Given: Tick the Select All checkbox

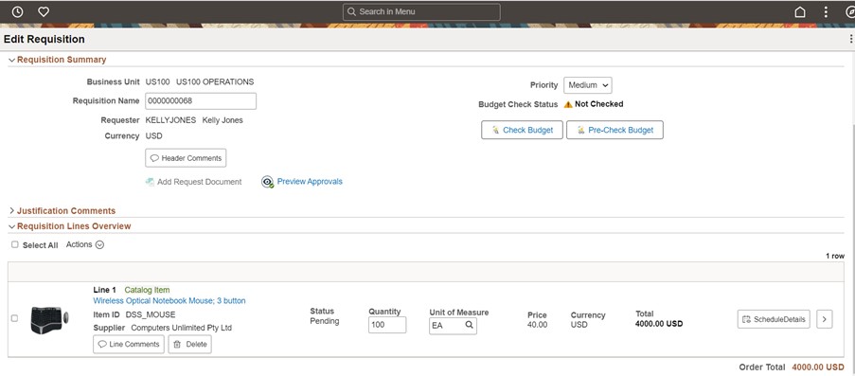Looking at the screenshot, I should coord(15,244).
